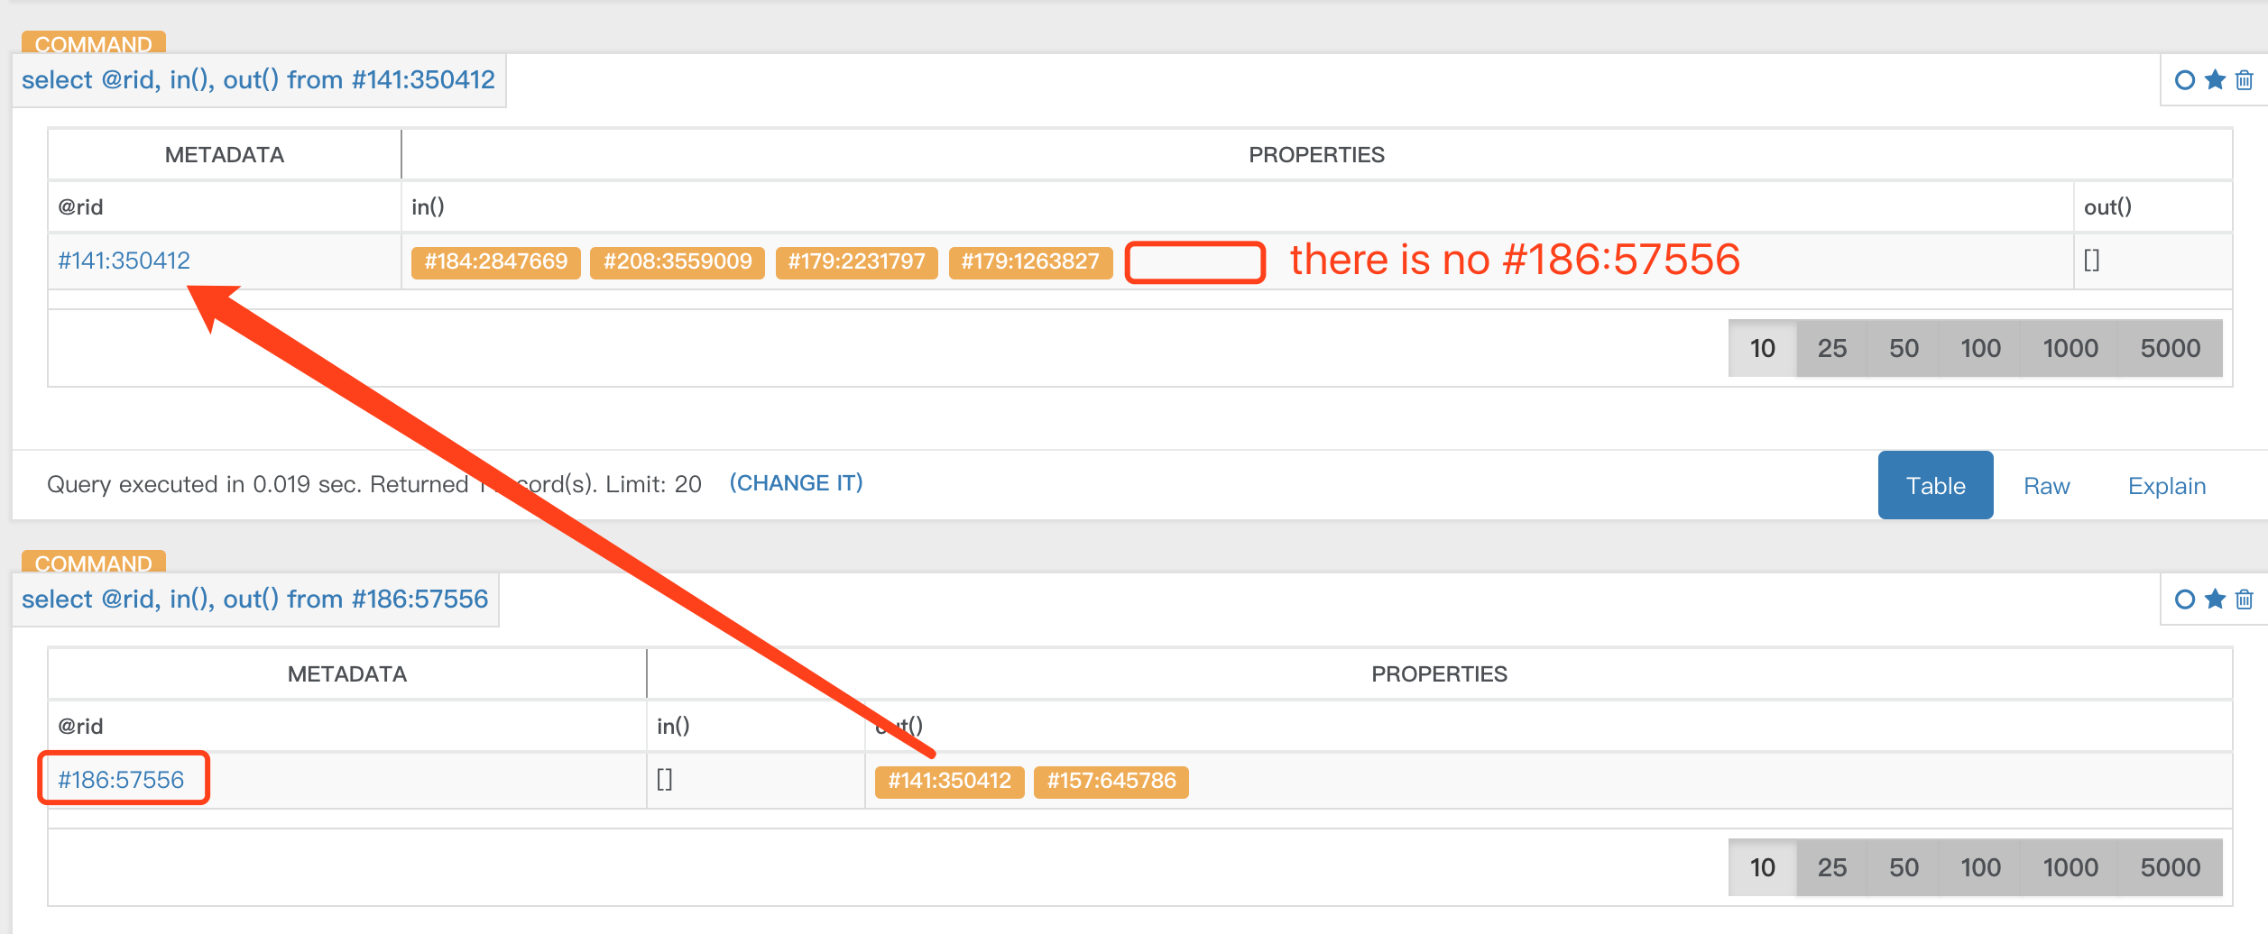Open record #141:350412 from the @rid column

tap(124, 261)
